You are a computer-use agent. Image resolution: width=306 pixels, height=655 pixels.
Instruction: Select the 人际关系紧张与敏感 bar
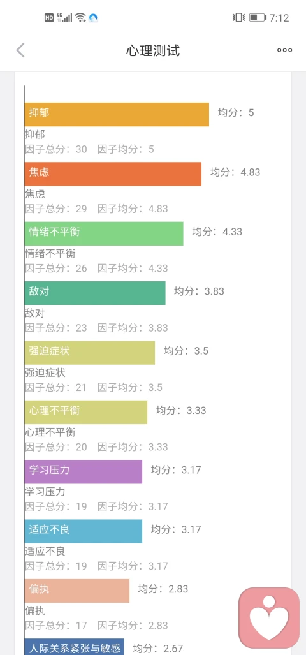coord(75,647)
